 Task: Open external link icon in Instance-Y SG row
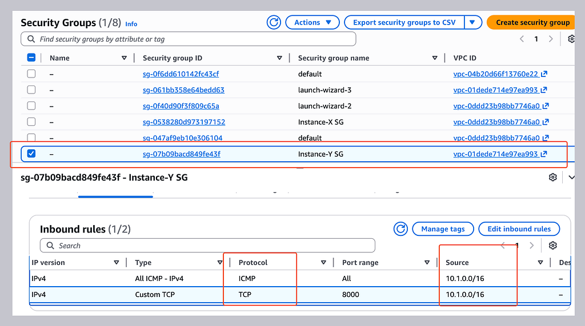[x=544, y=154]
